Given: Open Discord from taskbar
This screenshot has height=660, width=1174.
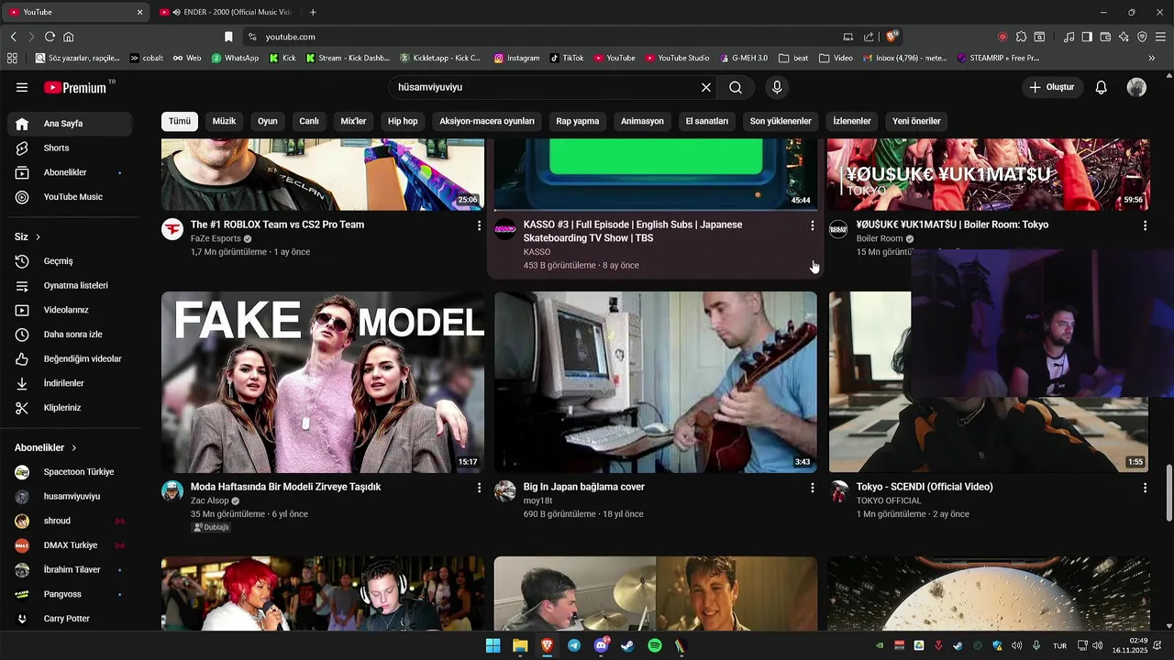Looking at the screenshot, I should tap(601, 645).
